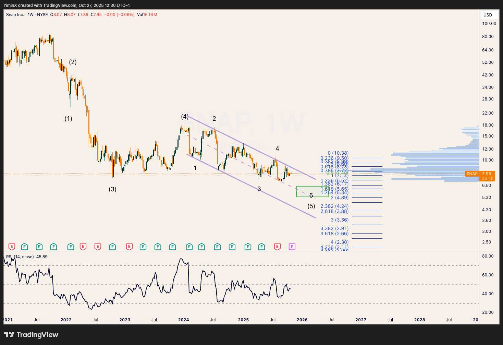503x345 pixels.
Task: Click the Fibonacci level 3 (3.36)
Action: (x=340, y=220)
